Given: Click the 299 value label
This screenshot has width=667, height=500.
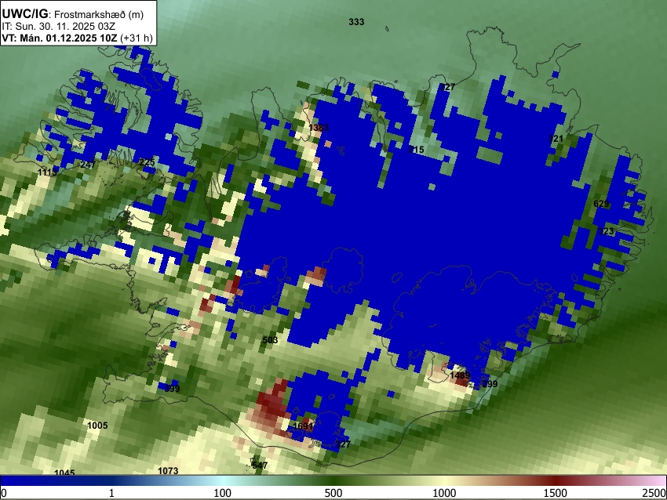Looking at the screenshot, I should pos(490,384).
